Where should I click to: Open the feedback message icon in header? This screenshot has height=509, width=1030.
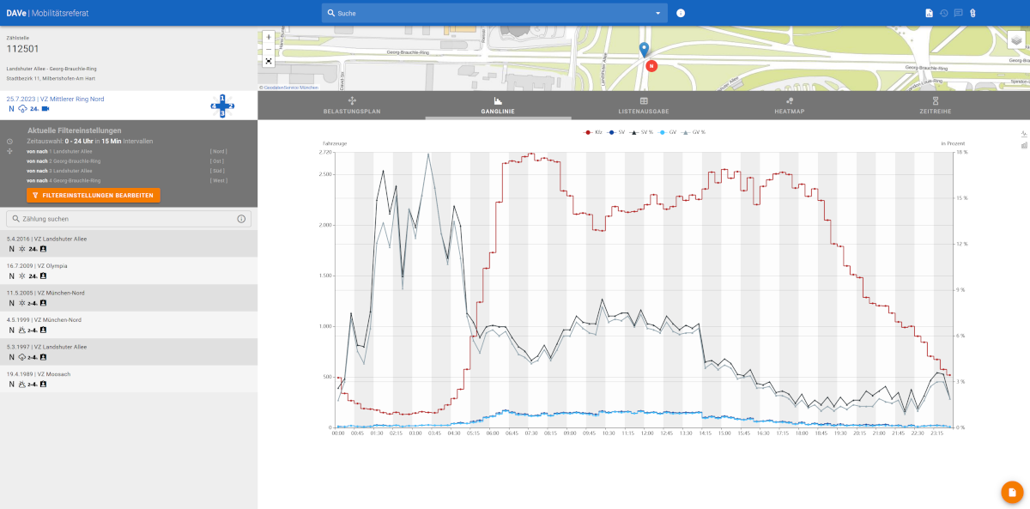coord(959,13)
